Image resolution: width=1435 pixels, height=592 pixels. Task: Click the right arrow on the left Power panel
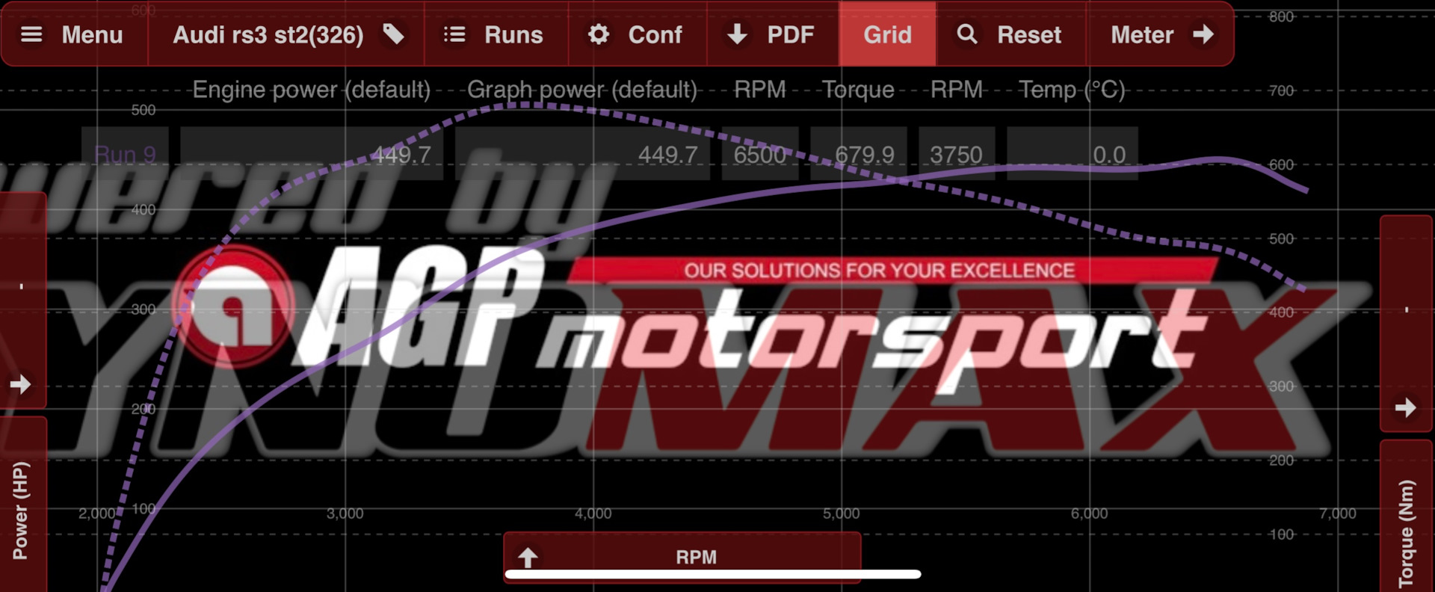tap(20, 384)
